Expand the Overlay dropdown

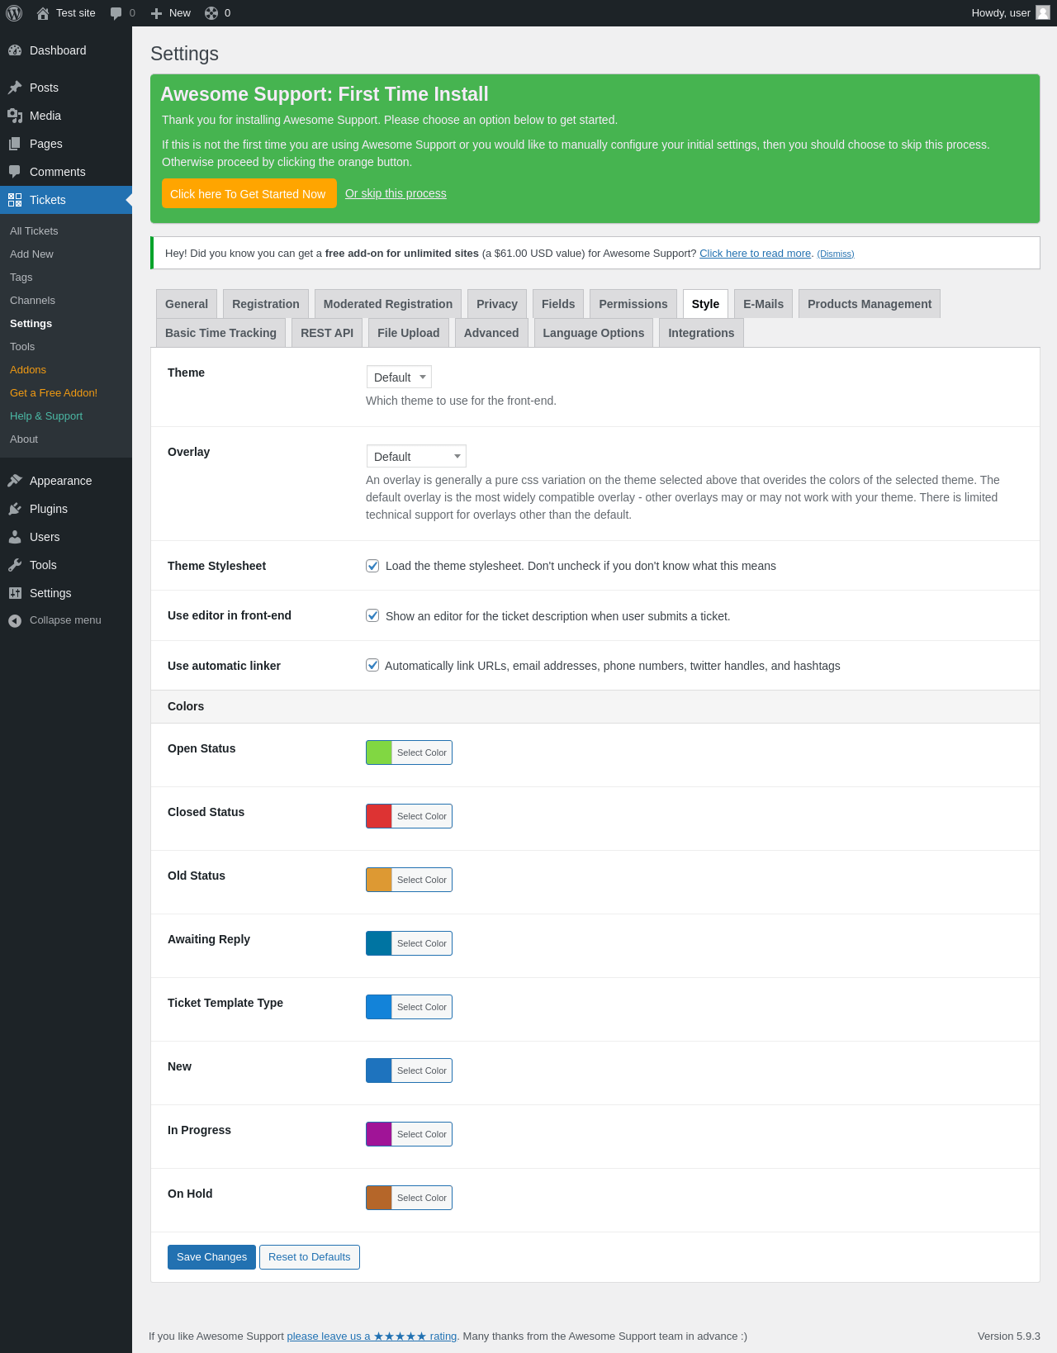pos(416,456)
